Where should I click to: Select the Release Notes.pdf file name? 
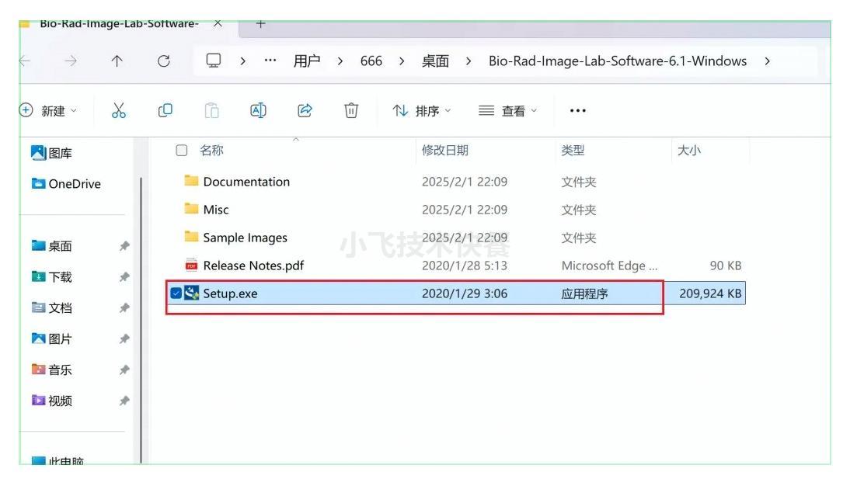click(253, 266)
